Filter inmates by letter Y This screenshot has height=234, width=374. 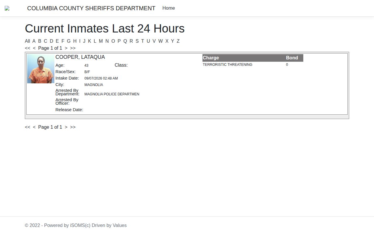(172, 41)
